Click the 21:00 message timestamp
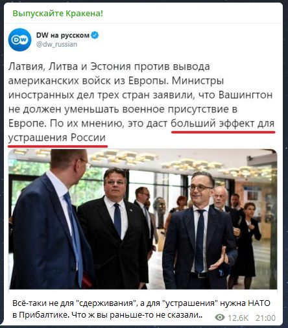The image size is (288, 328). 265,318
